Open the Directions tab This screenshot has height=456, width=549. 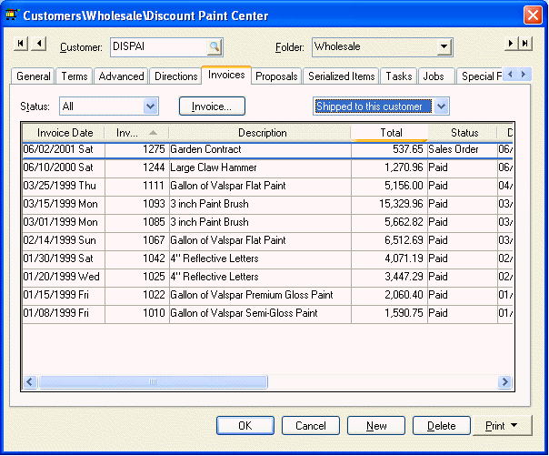175,76
